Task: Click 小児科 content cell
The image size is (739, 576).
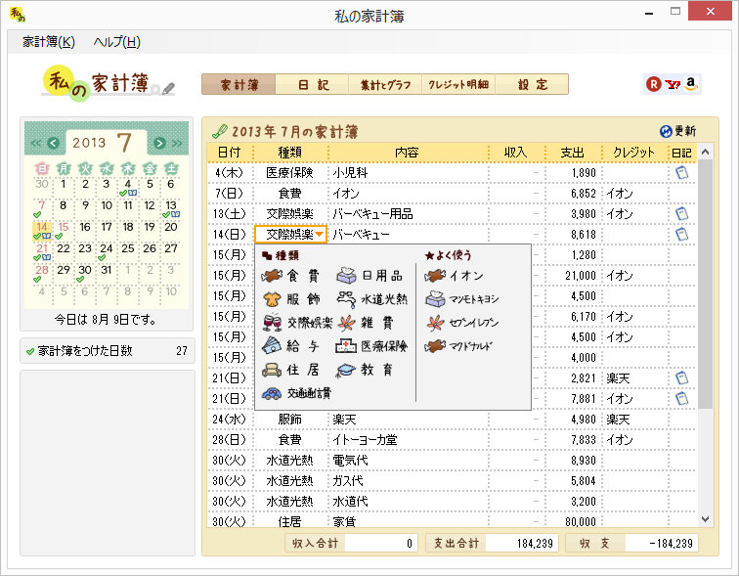Action: pos(409,173)
